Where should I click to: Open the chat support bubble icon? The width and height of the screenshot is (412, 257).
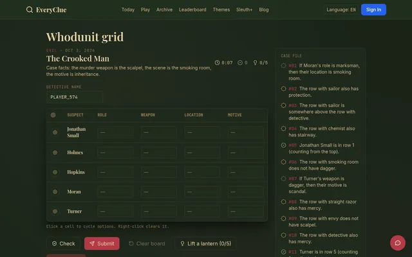pyautogui.click(x=398, y=243)
